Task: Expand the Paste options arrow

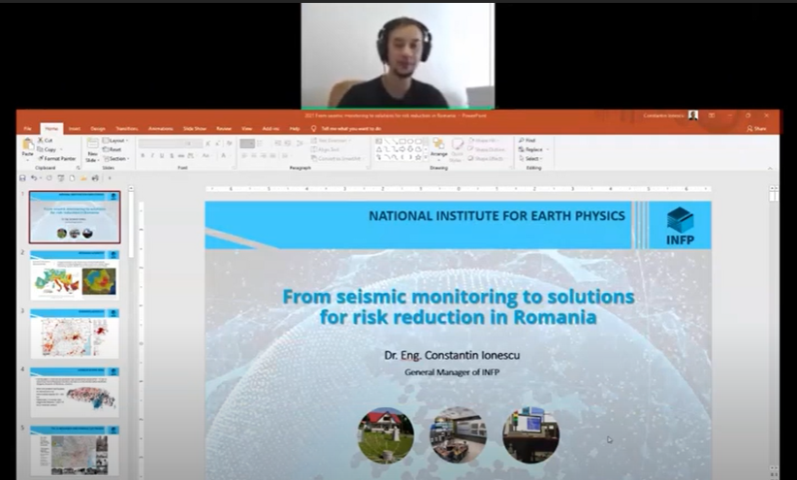Action: (x=28, y=160)
